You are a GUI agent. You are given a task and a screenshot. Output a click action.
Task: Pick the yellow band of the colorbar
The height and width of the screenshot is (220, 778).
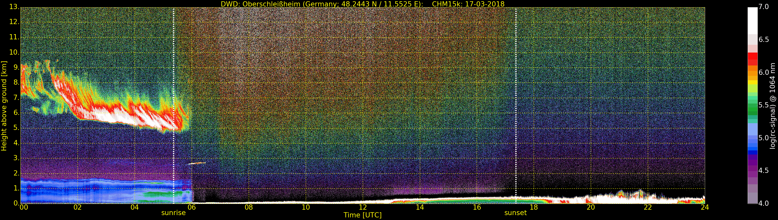click(x=752, y=82)
